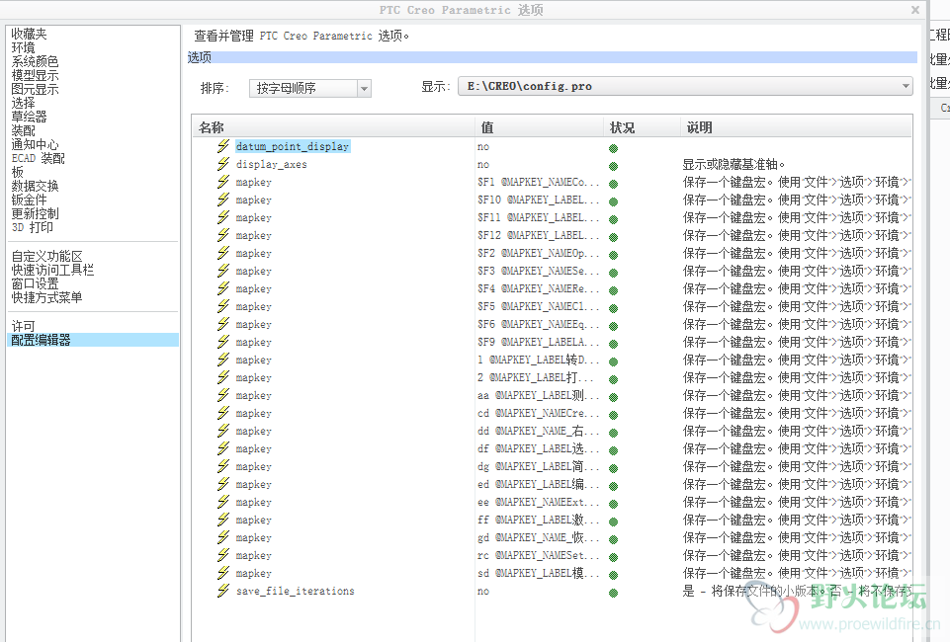Screen dimensions: 950x642
Task: Open 自定义功能区 settings
Action: coord(46,256)
